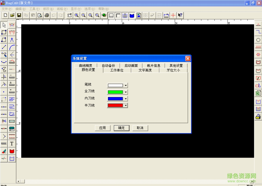Activate the Text tool in the left toolbar
This screenshot has height=186, width=262.
11,144
